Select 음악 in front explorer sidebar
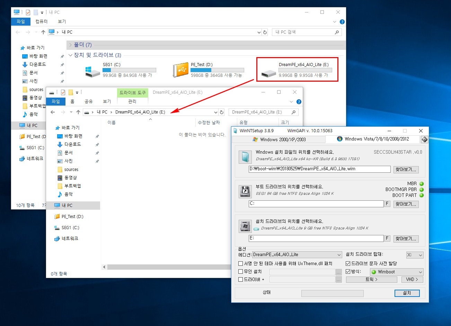Screen dimensions: 451x326 [65, 194]
